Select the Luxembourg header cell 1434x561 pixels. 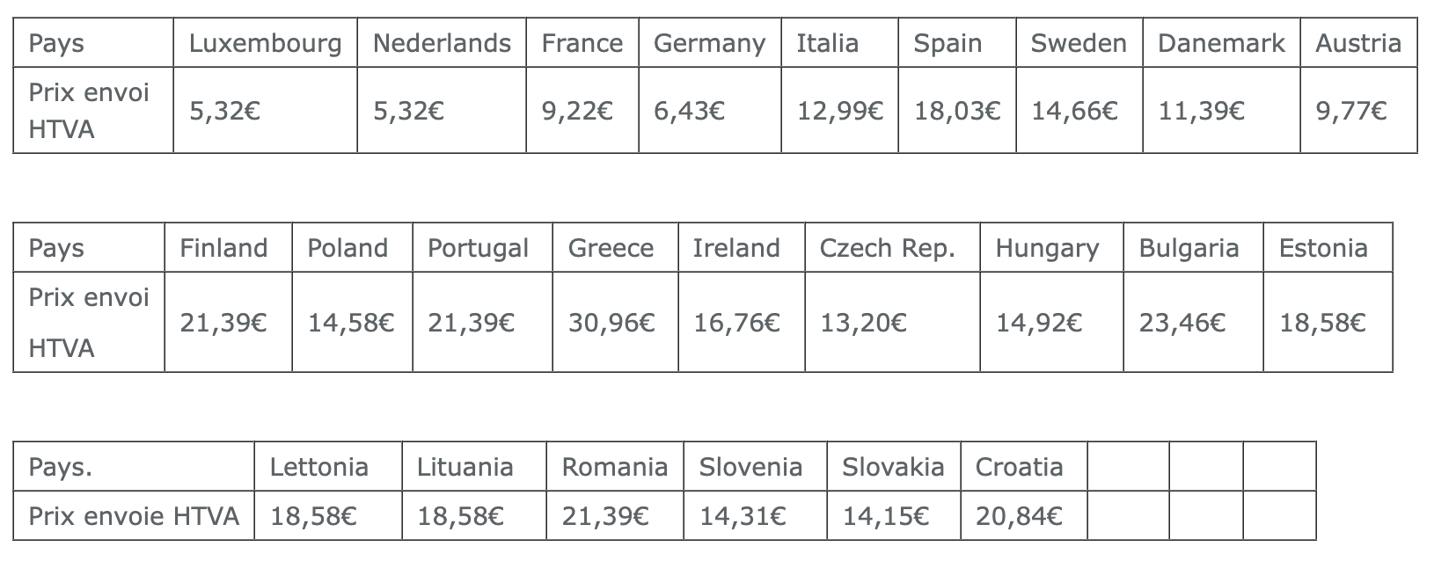pyautogui.click(x=266, y=43)
